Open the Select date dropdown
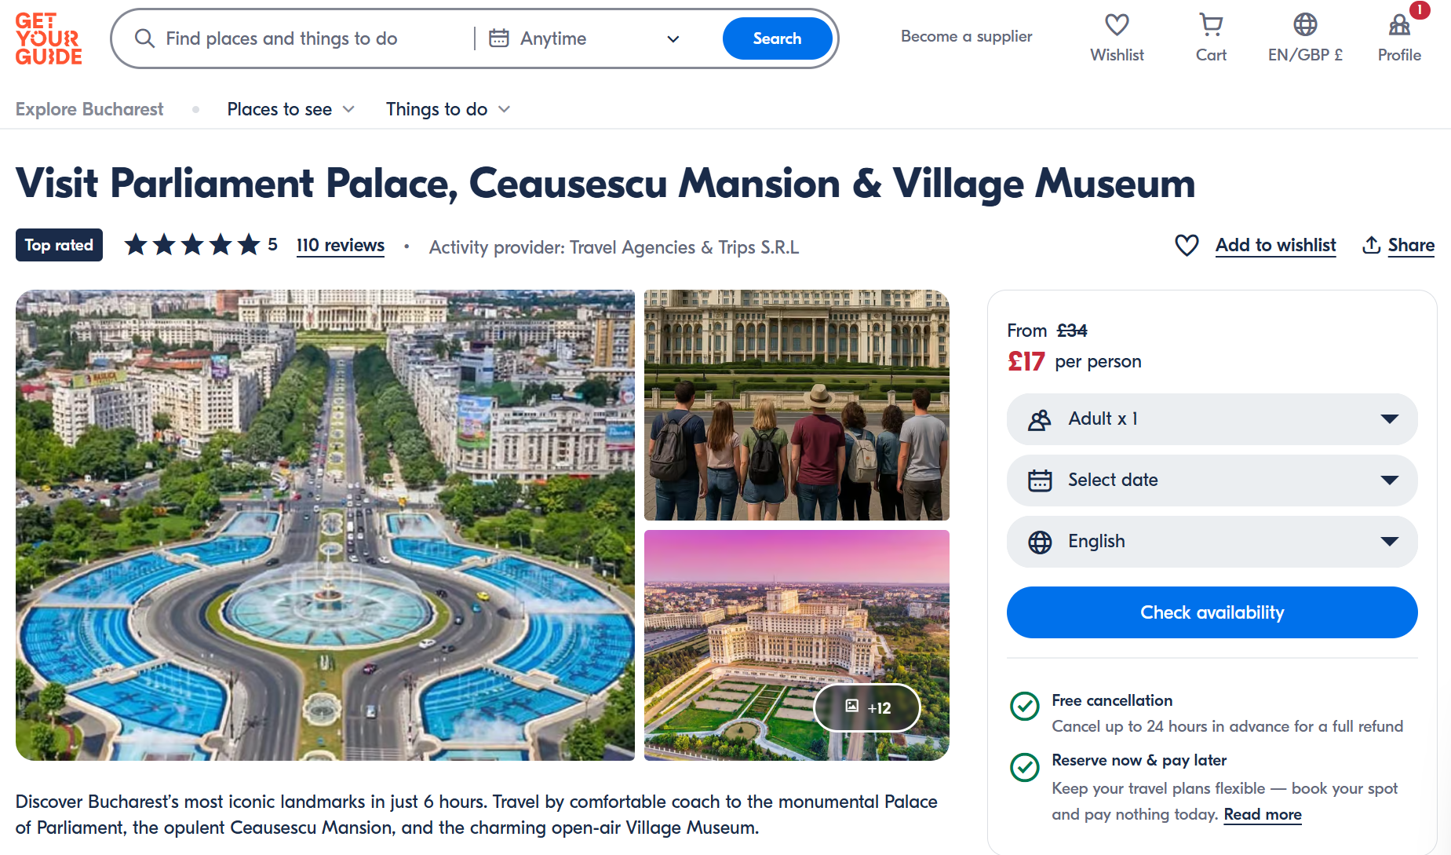This screenshot has width=1451, height=855. click(x=1212, y=480)
